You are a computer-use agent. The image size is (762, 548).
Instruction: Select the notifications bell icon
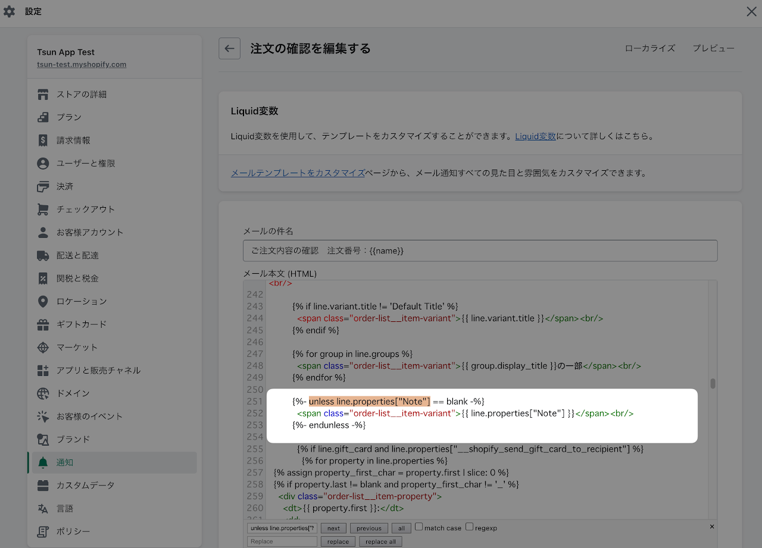pos(43,462)
